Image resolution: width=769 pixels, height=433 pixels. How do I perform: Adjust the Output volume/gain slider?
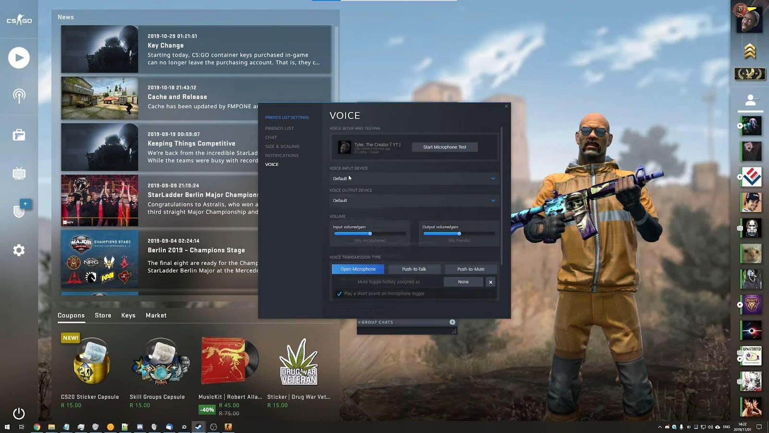click(459, 233)
